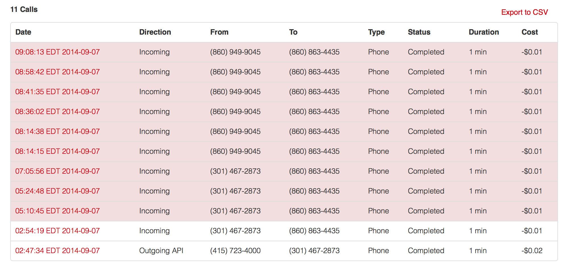Click the -$0.02 cost cell
This screenshot has width=575, height=273.
point(532,251)
